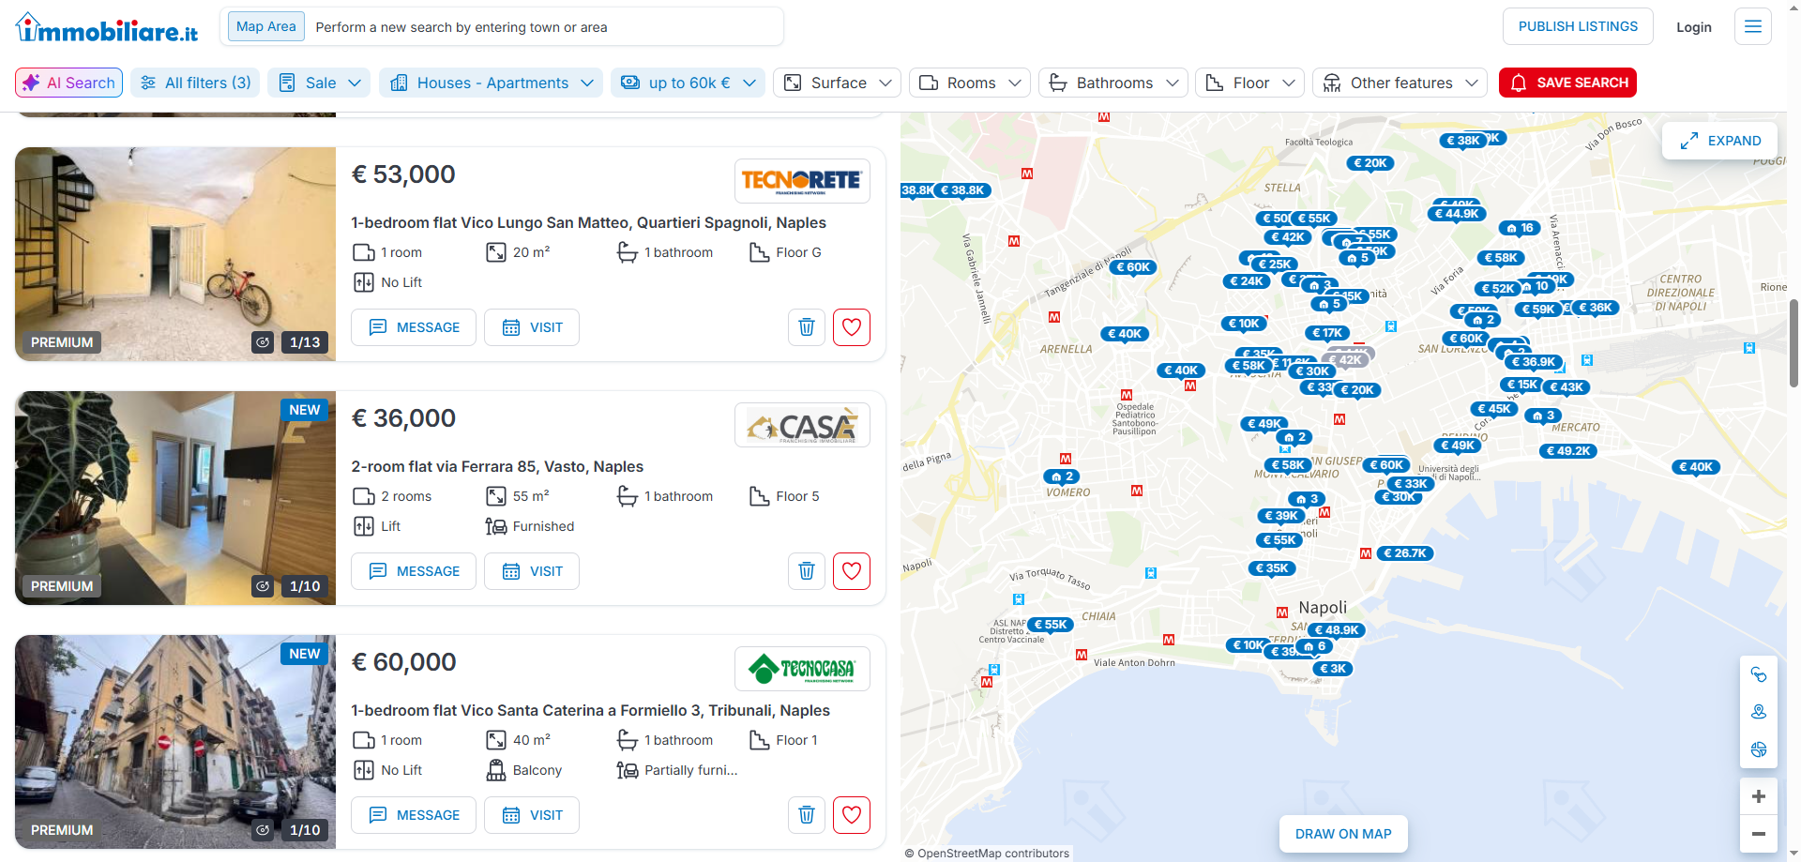This screenshot has height=862, width=1801.
Task: Open photo of the €53,000 flat with bicycle
Action: click(x=175, y=254)
